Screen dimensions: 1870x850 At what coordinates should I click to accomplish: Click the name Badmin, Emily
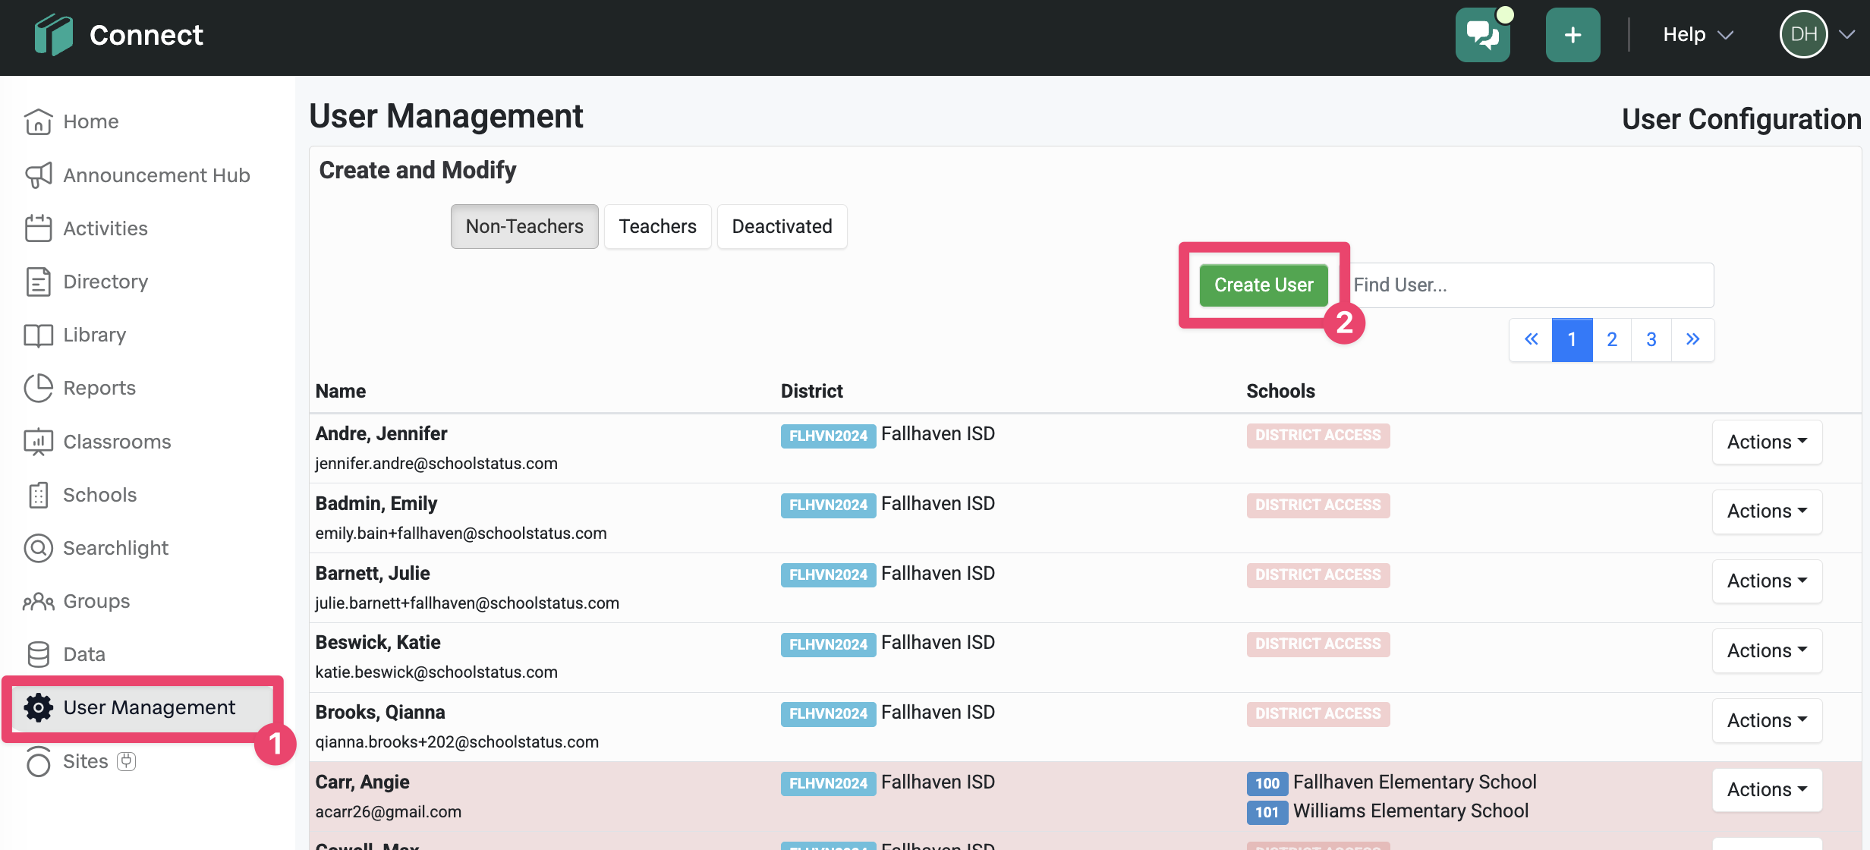click(376, 503)
